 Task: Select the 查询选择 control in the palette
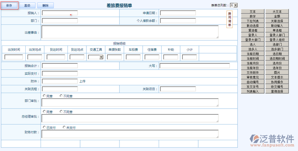click(x=277, y=91)
